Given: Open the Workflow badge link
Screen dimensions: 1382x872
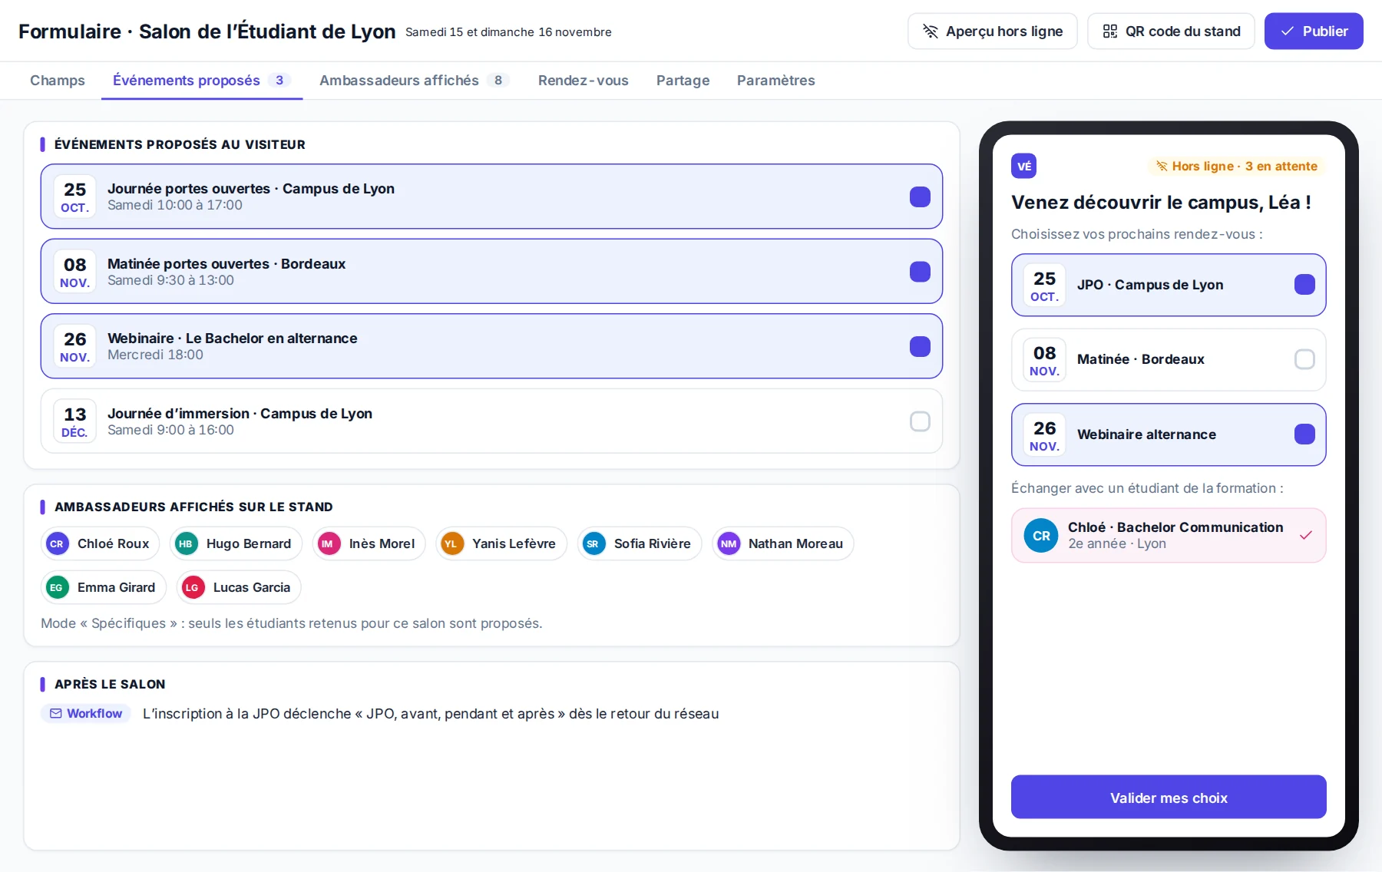Looking at the screenshot, I should 85,713.
